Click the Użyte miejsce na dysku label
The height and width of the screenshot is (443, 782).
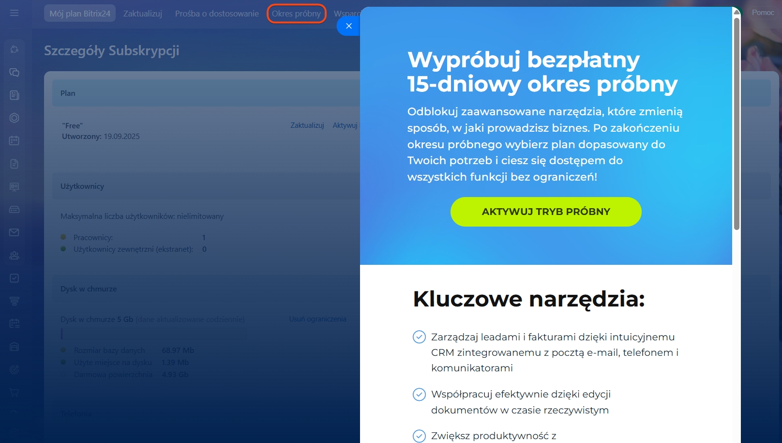pos(113,363)
